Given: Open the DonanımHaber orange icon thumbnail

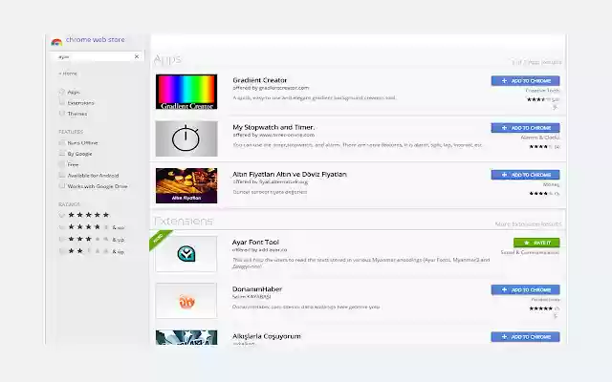Looking at the screenshot, I should point(186,301).
